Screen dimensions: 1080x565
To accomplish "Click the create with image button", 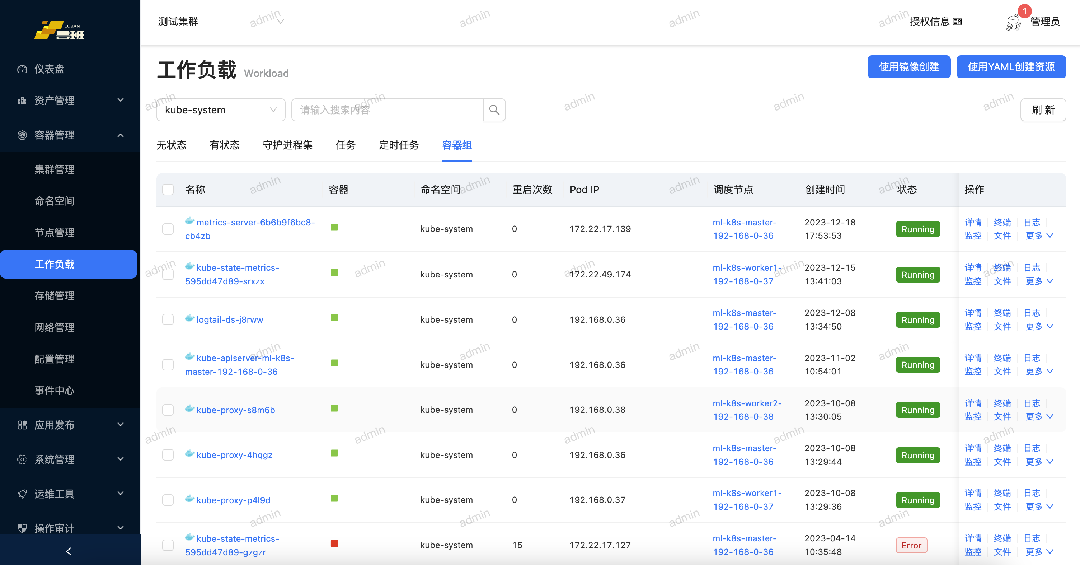I will coord(908,67).
